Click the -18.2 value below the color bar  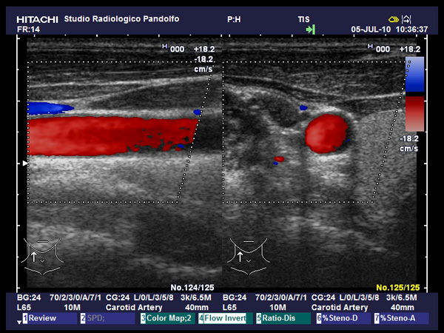[x=409, y=139]
